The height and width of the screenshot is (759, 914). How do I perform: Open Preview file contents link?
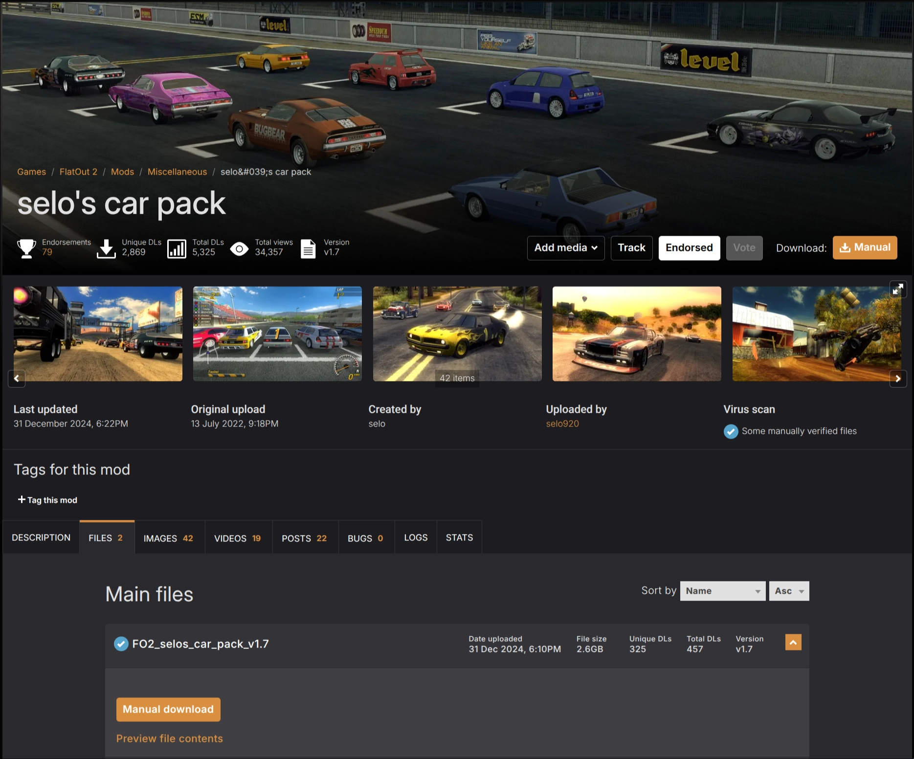(x=169, y=738)
